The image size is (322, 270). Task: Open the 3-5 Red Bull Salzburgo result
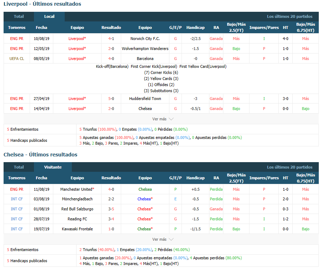click(x=111, y=209)
